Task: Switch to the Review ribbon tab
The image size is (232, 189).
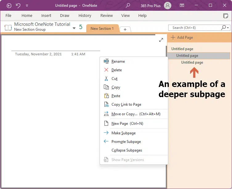Action: (x=107, y=15)
